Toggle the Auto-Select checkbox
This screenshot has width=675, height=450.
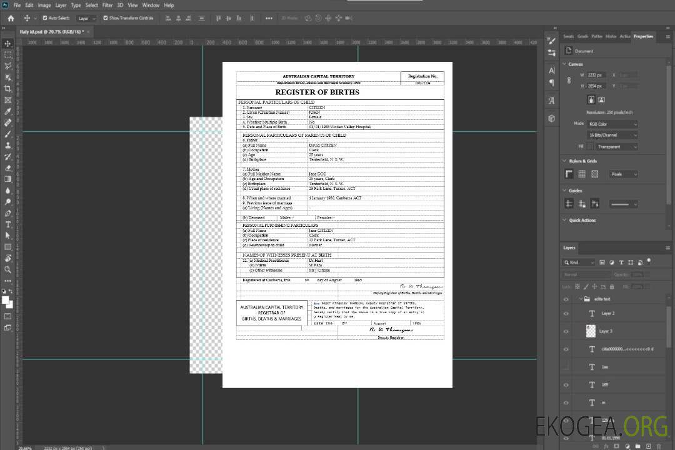point(43,18)
